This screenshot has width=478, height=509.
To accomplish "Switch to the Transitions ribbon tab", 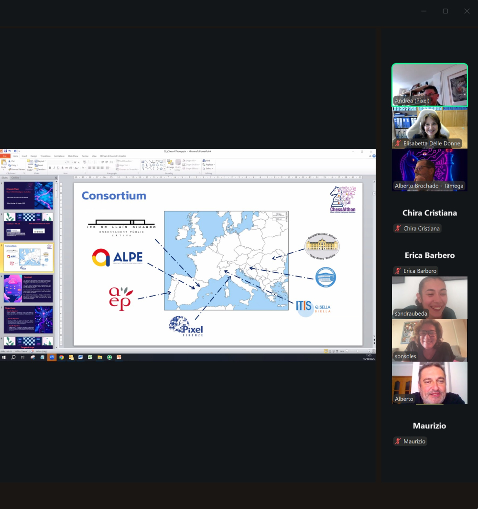I will (x=45, y=156).
